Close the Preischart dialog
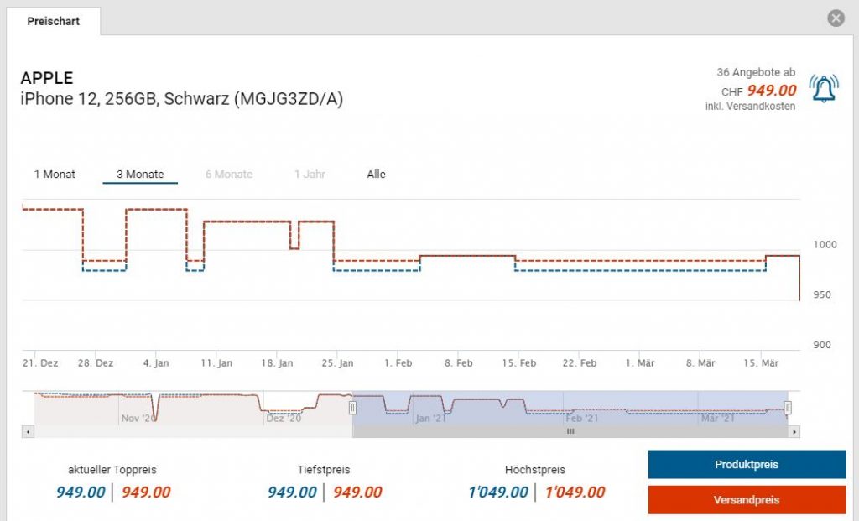The width and height of the screenshot is (859, 521). [835, 18]
